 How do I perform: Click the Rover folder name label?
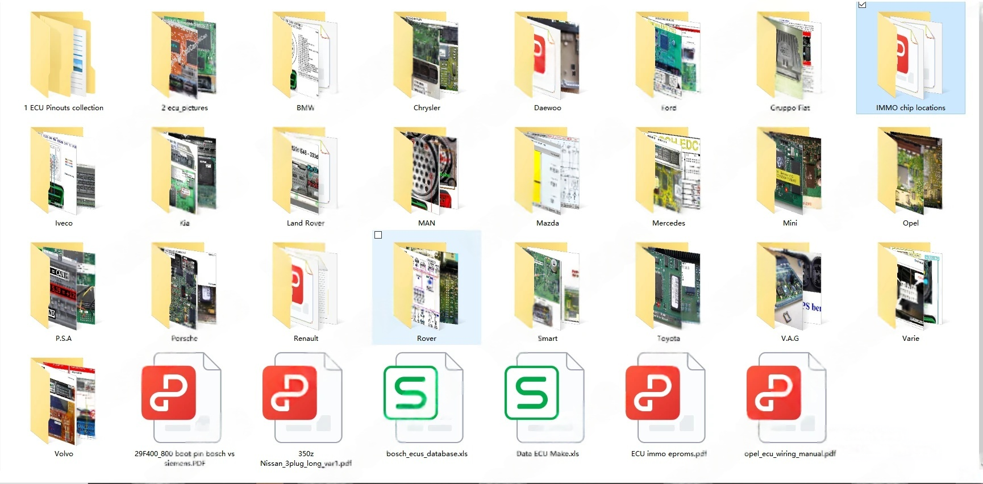pyautogui.click(x=427, y=339)
